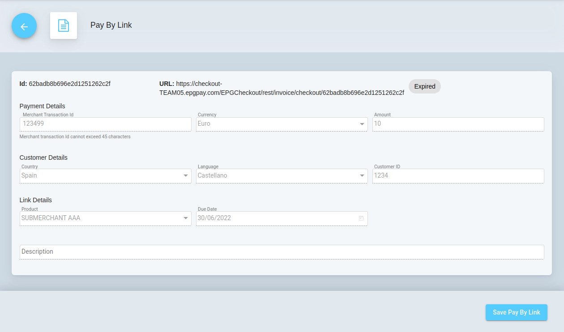The height and width of the screenshot is (332, 564).
Task: Click the Expired status chip
Action: 424,86
